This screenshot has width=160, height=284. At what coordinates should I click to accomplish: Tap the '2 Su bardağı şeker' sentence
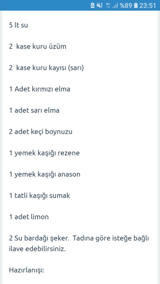tap(39, 238)
